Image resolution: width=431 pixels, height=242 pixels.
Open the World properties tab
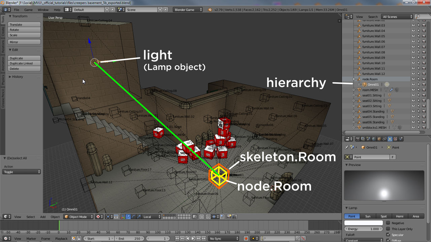[x=373, y=138]
